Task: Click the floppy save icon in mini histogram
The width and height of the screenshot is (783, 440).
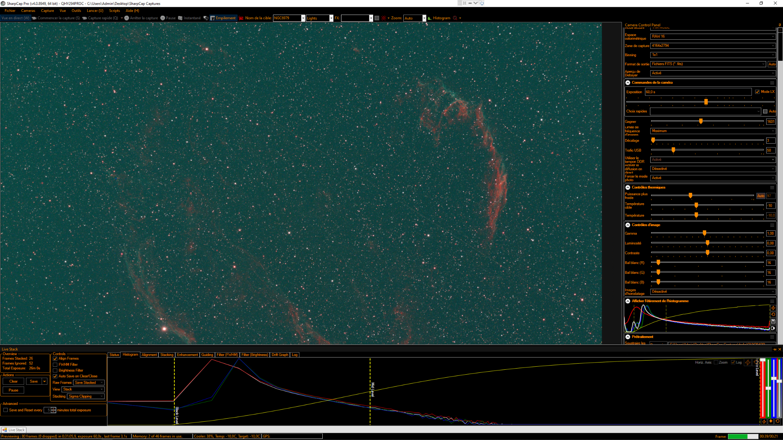Action: point(773,321)
